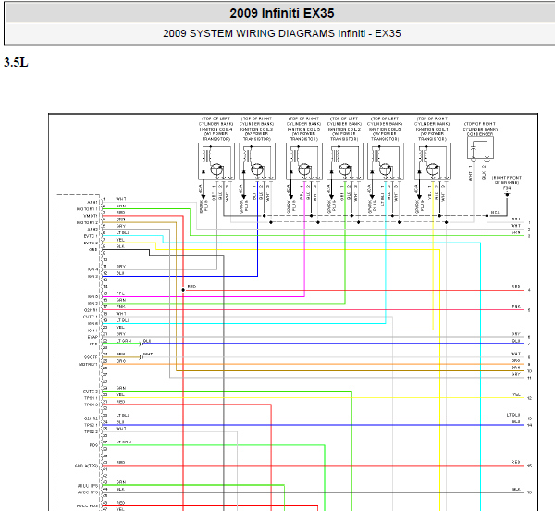The height and width of the screenshot is (511, 555).
Task: Click the Ignition Coil 1 caption text
Action: coord(433,129)
